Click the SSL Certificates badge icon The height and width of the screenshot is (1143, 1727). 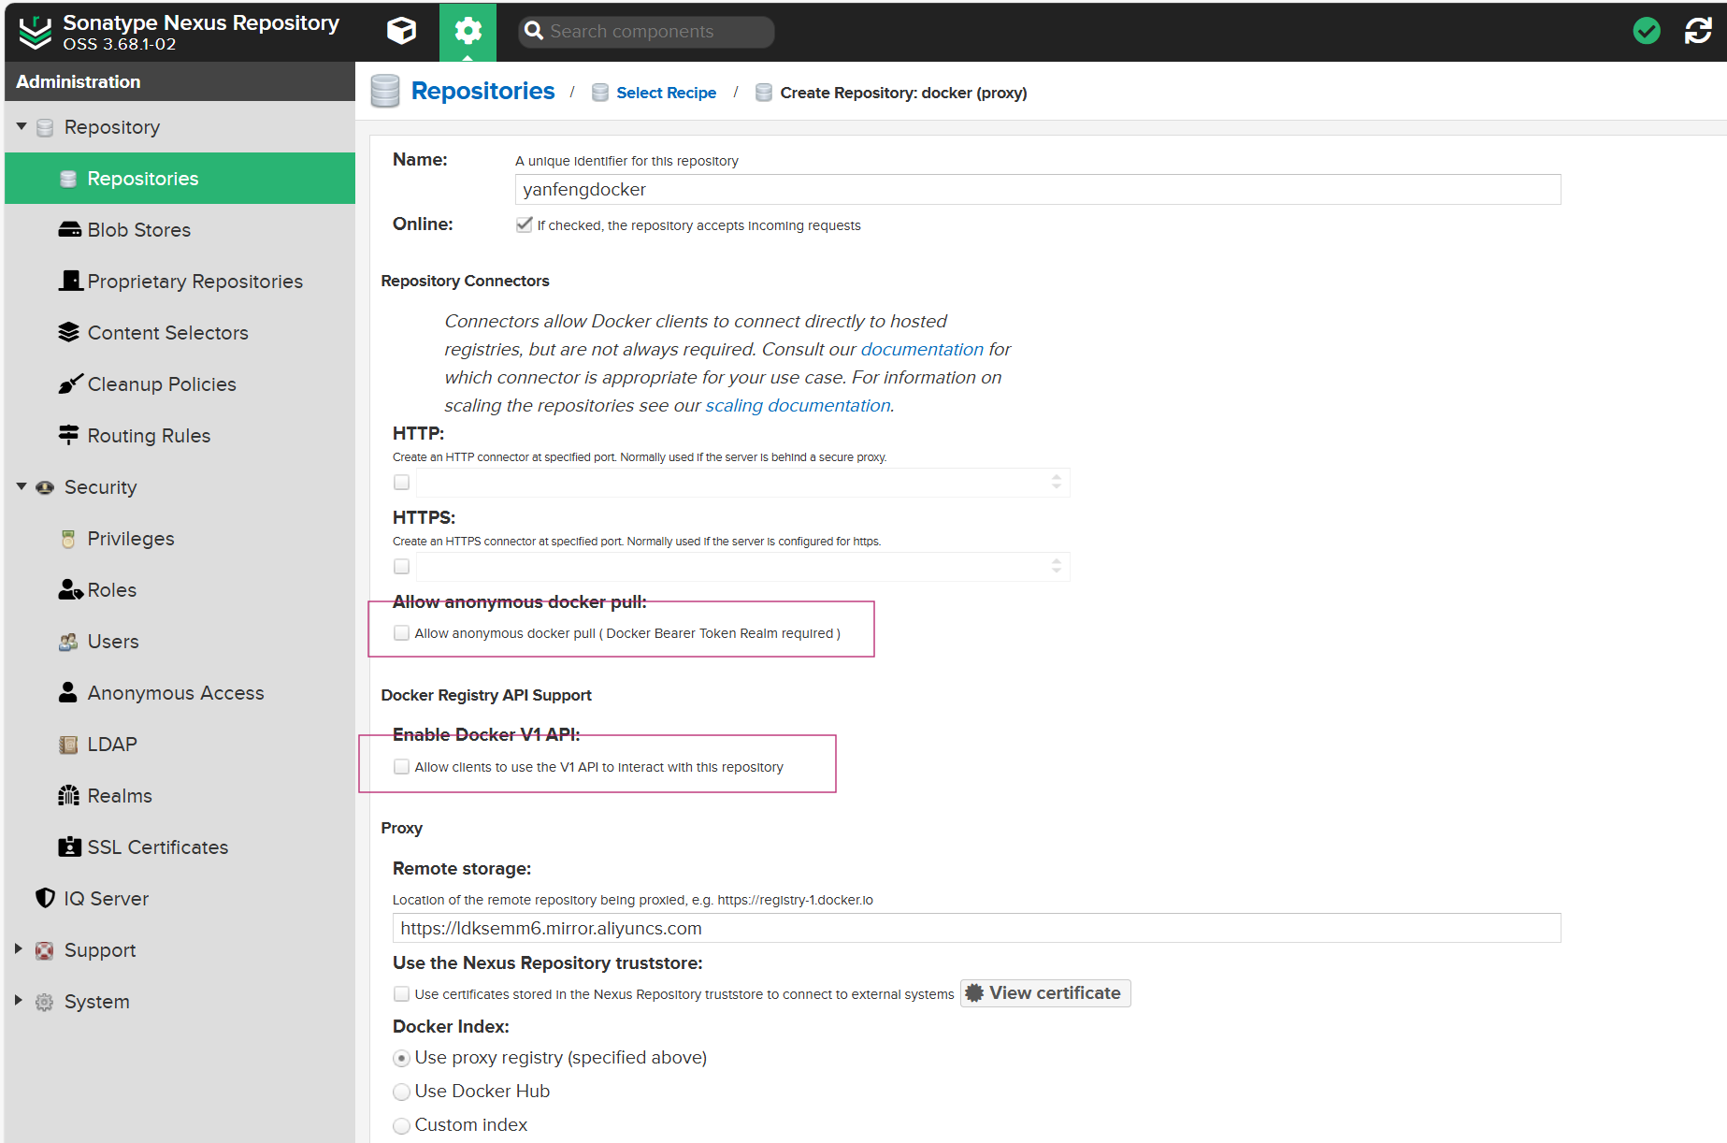69,846
